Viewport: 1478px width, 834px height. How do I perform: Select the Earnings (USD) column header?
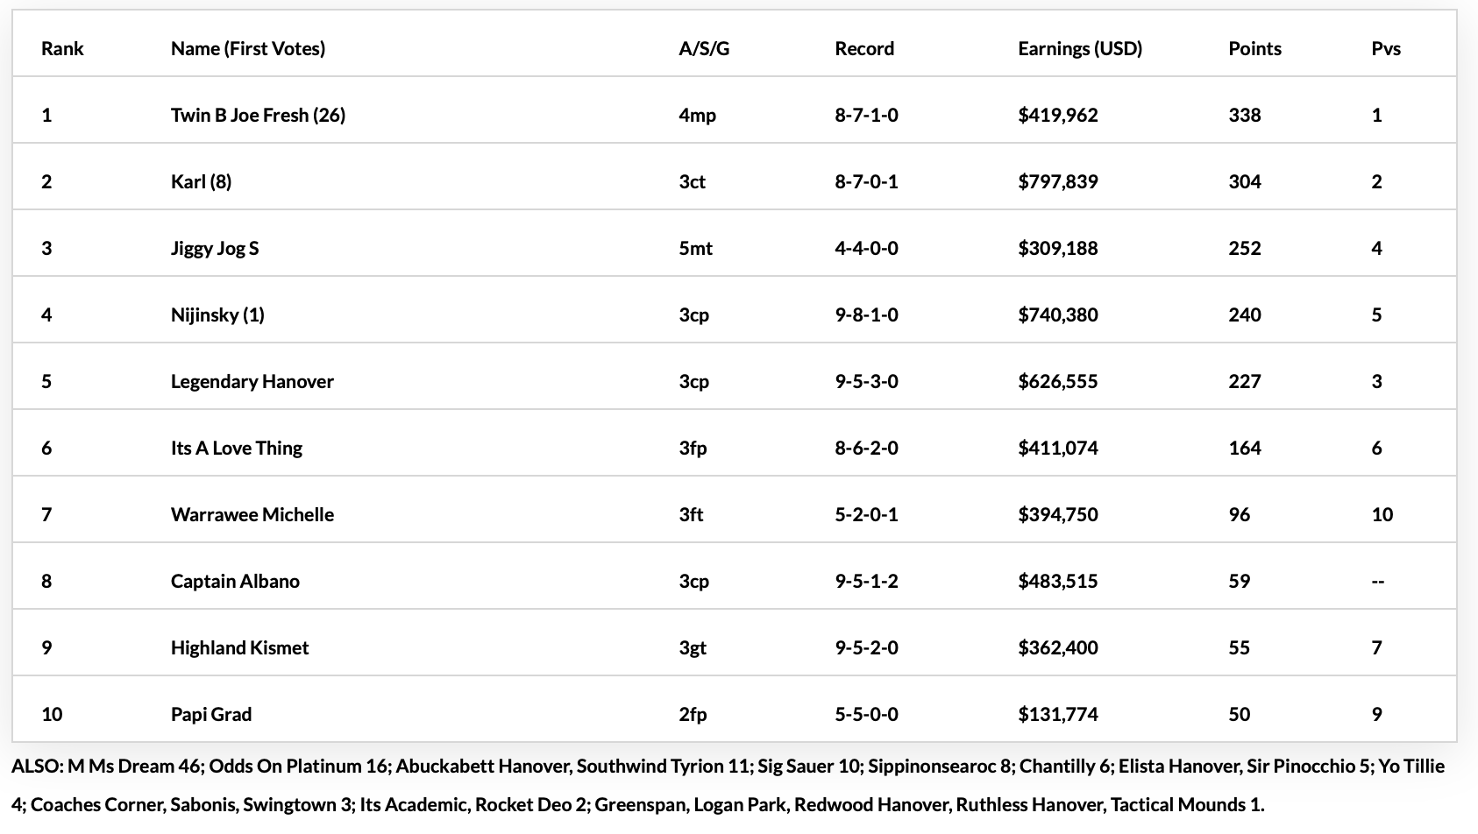[x=1080, y=48]
